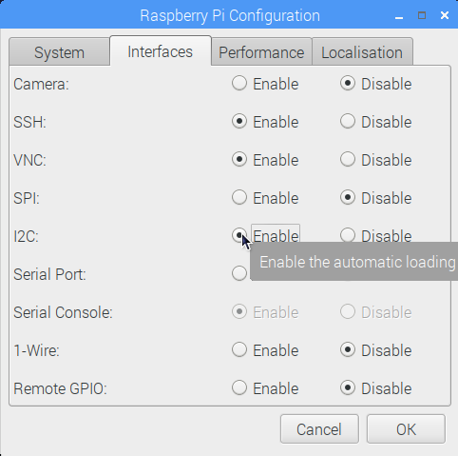Switch to the Performance tab
The height and width of the screenshot is (456, 458).
[261, 52]
